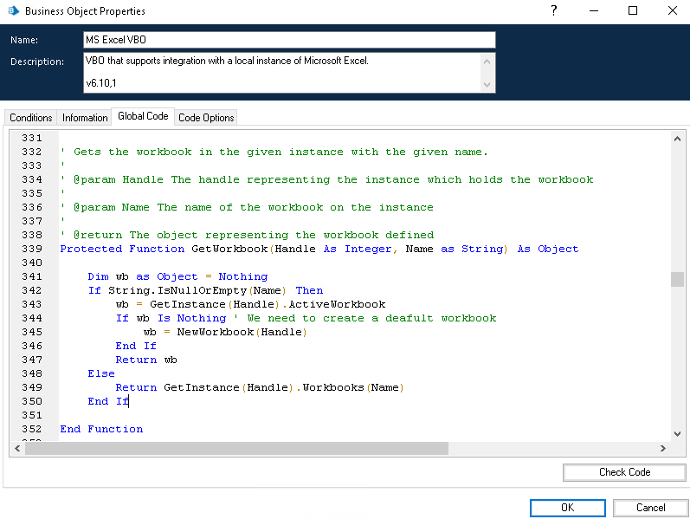
Task: Click the horizontal scrollbar's left arrow
Action: (16, 448)
